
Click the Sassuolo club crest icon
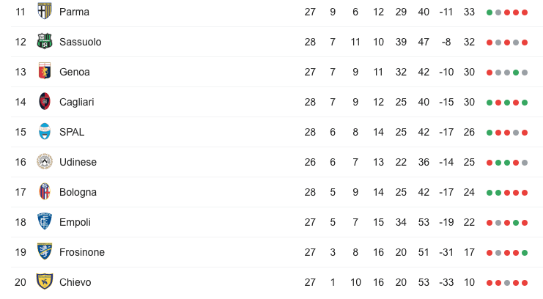click(x=45, y=42)
